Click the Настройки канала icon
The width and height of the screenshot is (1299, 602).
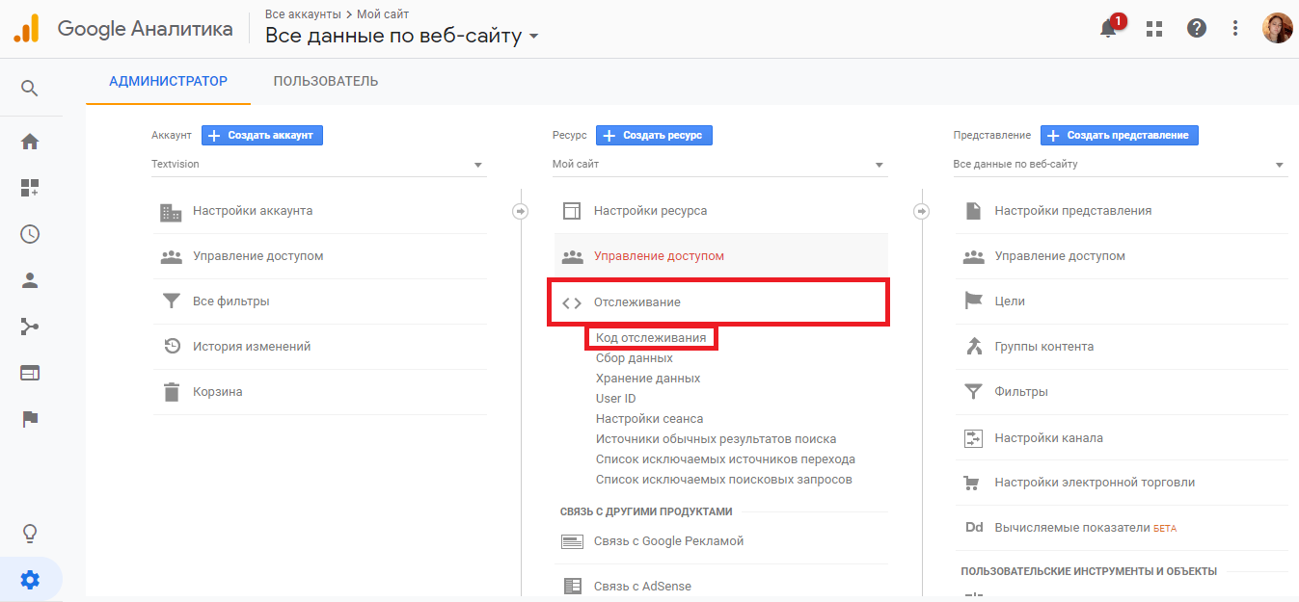(973, 438)
